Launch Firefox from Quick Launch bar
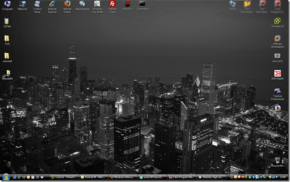The image size is (290, 182). 24,177
